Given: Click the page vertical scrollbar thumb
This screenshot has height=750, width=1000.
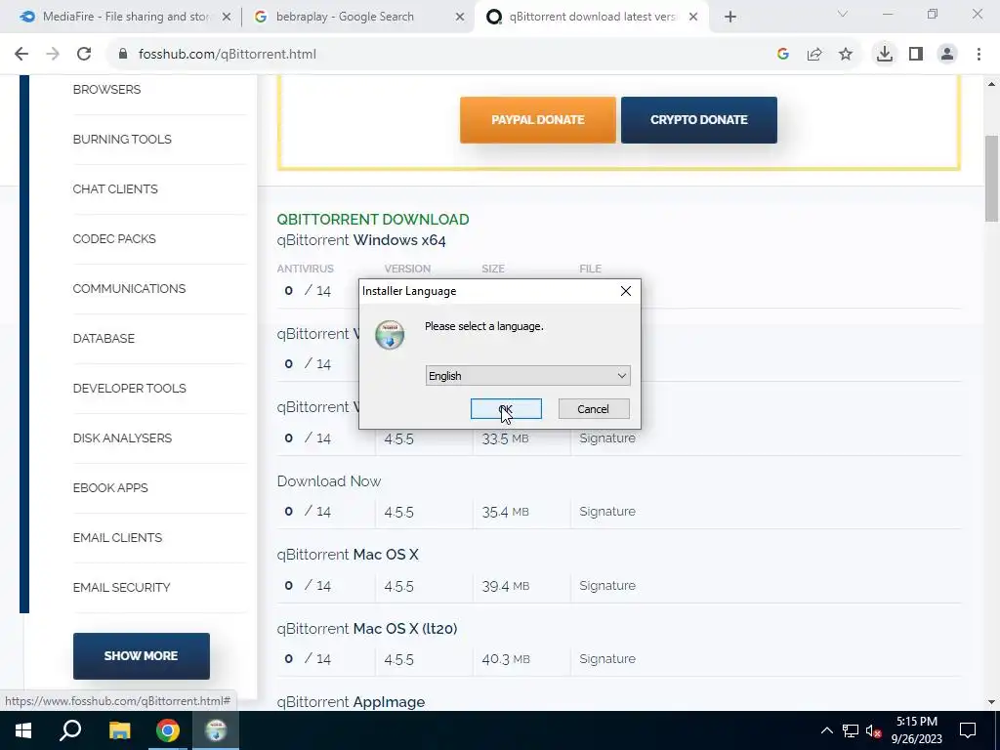Looking at the screenshot, I should tap(992, 180).
